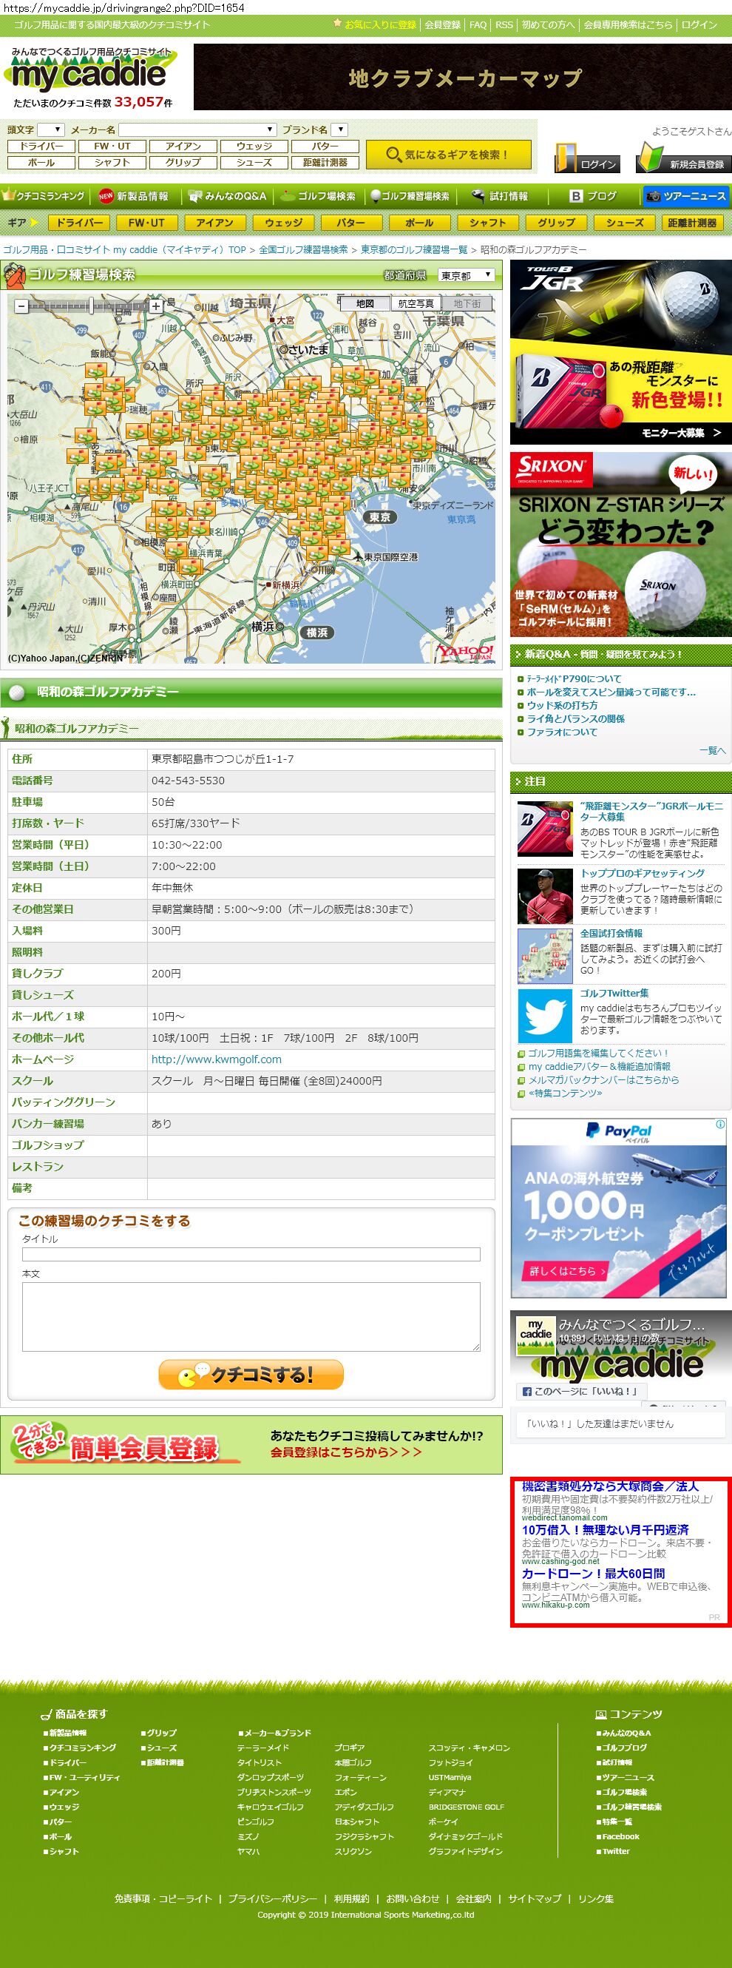
Task: Switch map to 地図 view
Action: (365, 303)
